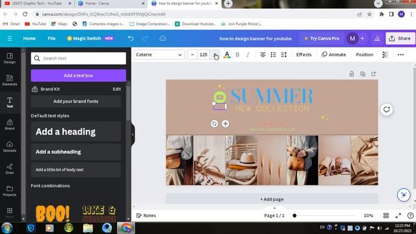
Task: Toggle bold formatting
Action: click(237, 55)
